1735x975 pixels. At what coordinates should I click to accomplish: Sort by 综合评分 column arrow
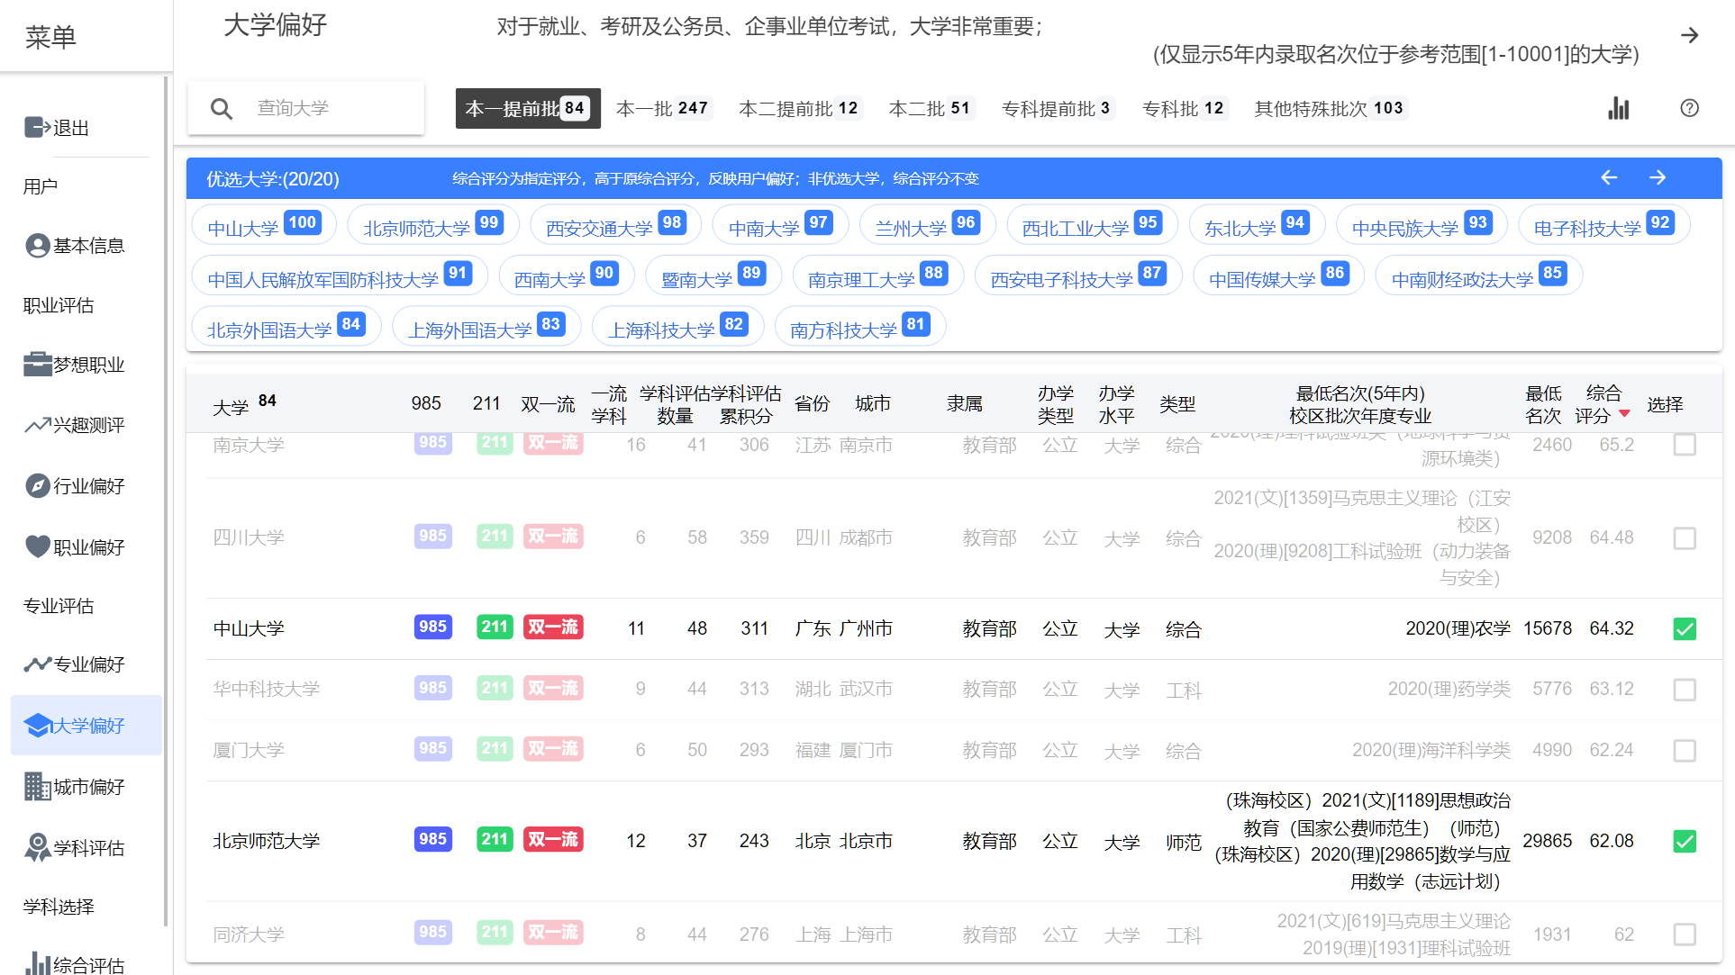click(x=1624, y=414)
